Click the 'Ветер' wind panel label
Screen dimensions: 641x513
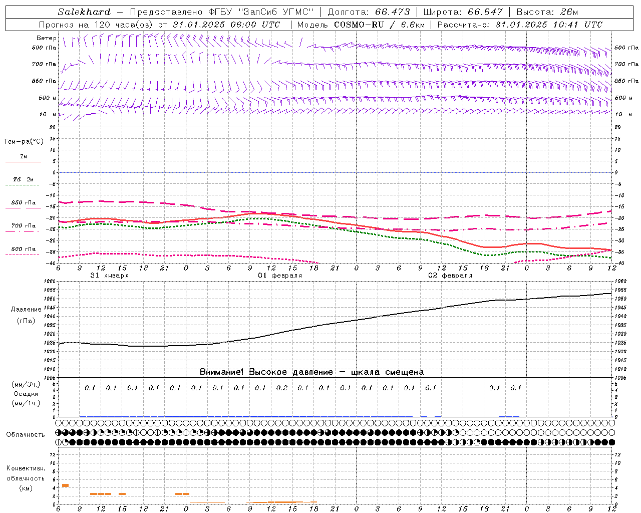click(x=47, y=38)
